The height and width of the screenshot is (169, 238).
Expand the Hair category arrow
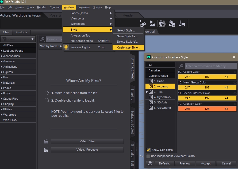point(2,77)
